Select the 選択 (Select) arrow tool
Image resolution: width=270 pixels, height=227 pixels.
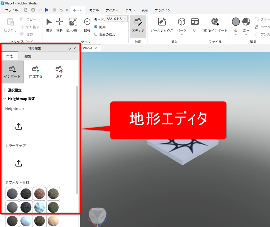(49, 25)
